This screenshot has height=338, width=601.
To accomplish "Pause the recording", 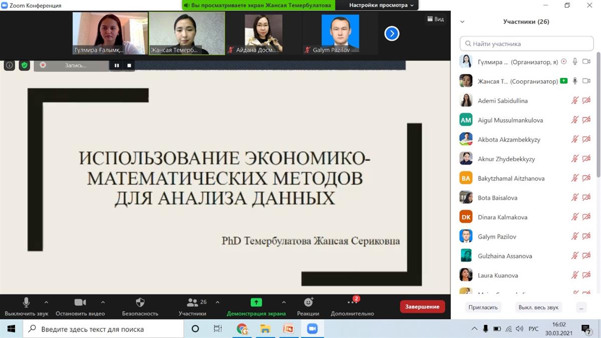I will point(117,65).
